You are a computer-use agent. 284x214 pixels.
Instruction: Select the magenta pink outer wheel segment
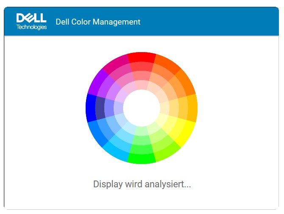coord(116,64)
